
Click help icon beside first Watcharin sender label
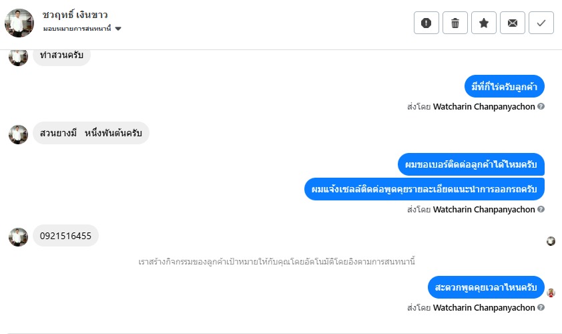coord(541,106)
